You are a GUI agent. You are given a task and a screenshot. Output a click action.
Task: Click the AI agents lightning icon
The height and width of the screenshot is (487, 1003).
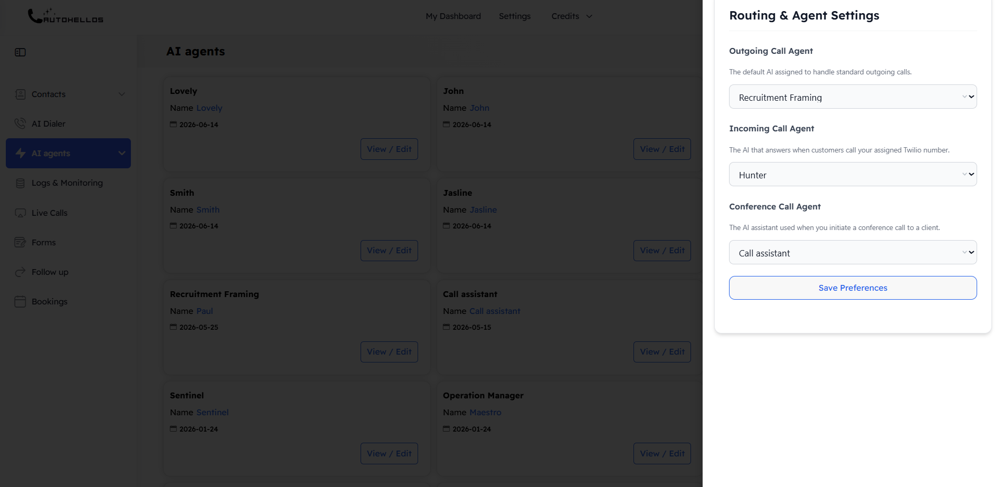coord(21,153)
